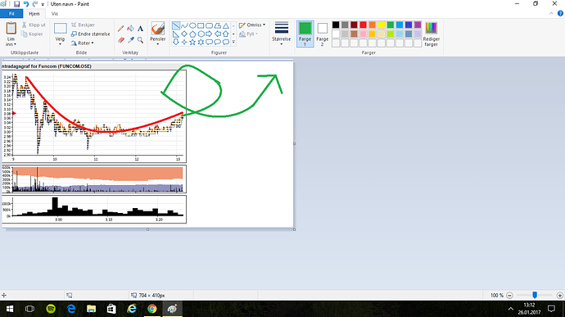Open the Fil menu
Screen dimensions: 565x317
point(11,14)
